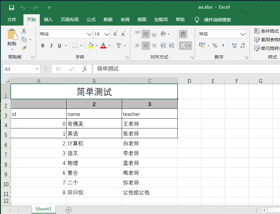
Task: Click the wén phonetic guide icon
Action: (118, 45)
